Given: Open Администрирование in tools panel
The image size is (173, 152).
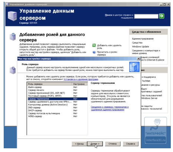Looking at the screenshot, I should pos(143,39).
